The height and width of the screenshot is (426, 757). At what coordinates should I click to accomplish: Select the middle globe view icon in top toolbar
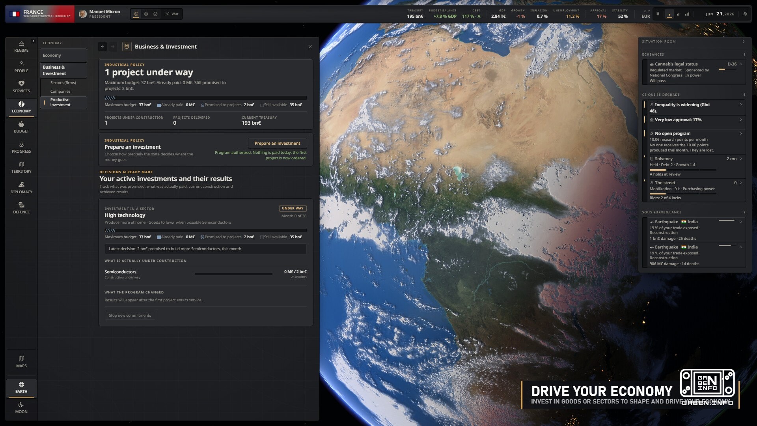click(x=146, y=14)
